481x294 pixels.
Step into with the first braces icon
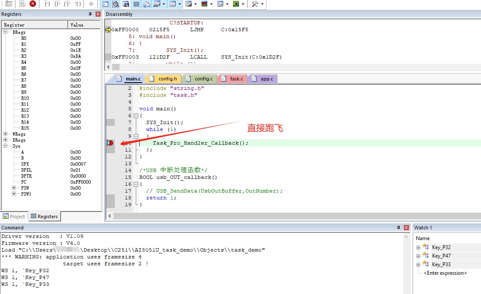(47, 4)
